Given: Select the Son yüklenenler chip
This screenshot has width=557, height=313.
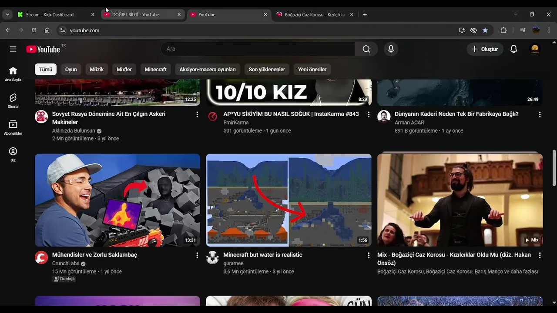Looking at the screenshot, I should [x=267, y=70].
